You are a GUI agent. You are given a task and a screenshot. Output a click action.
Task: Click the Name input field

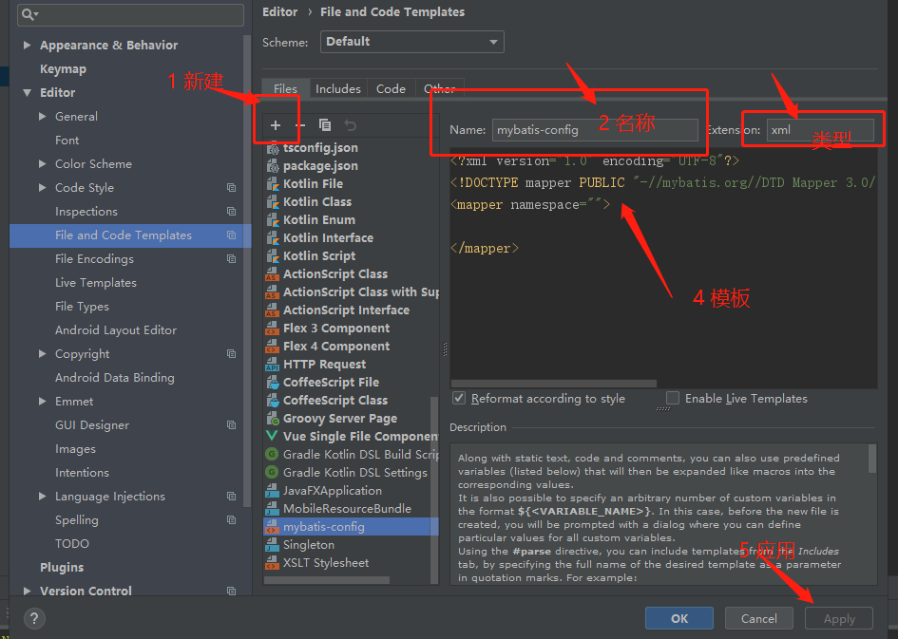coord(595,130)
